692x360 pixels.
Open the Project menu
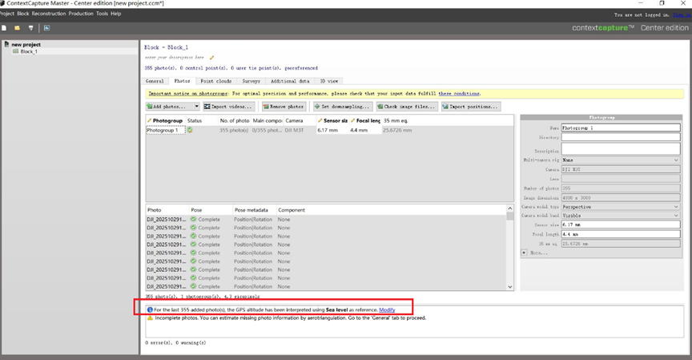(x=6, y=14)
